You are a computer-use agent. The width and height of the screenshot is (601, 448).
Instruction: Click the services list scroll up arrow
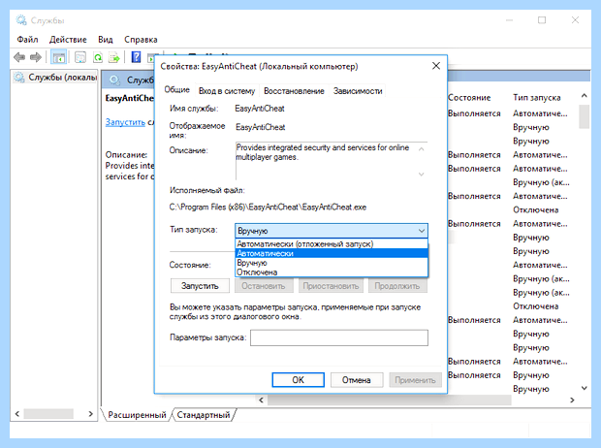[x=585, y=95]
